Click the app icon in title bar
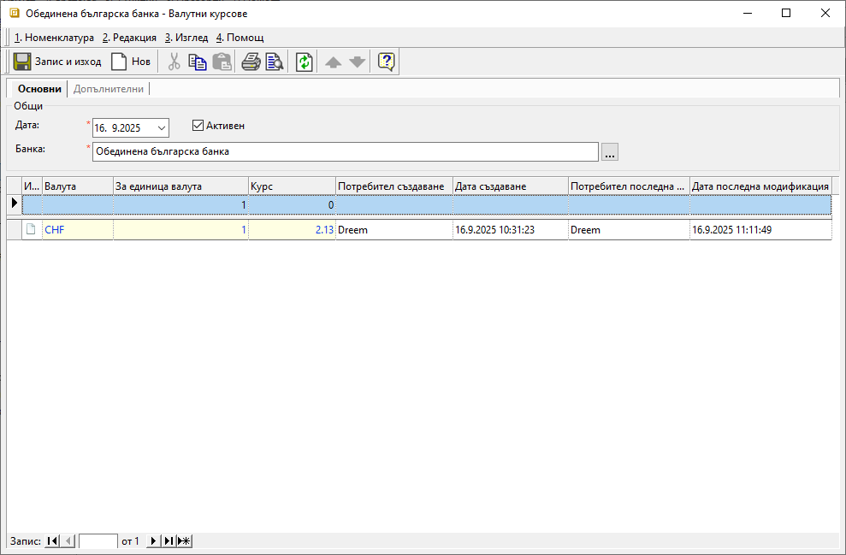Screen dimensions: 846x555 pos(15,13)
